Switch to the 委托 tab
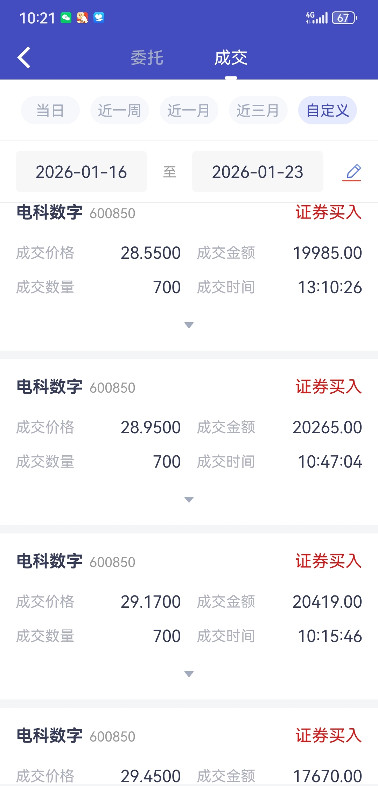The width and height of the screenshot is (378, 786). coord(147,58)
